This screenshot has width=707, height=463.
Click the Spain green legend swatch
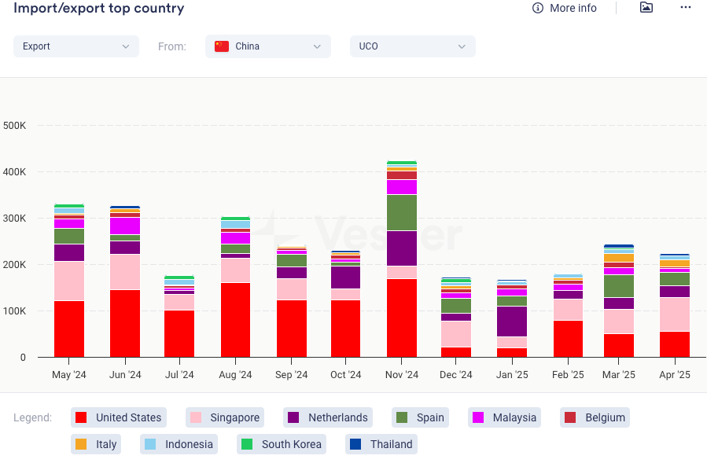[x=401, y=417]
